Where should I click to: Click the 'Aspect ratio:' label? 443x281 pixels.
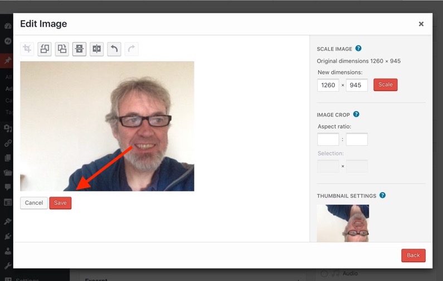point(334,127)
